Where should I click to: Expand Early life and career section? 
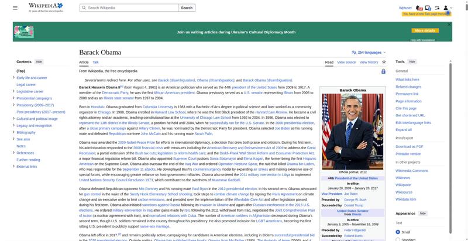[x=13, y=78]
